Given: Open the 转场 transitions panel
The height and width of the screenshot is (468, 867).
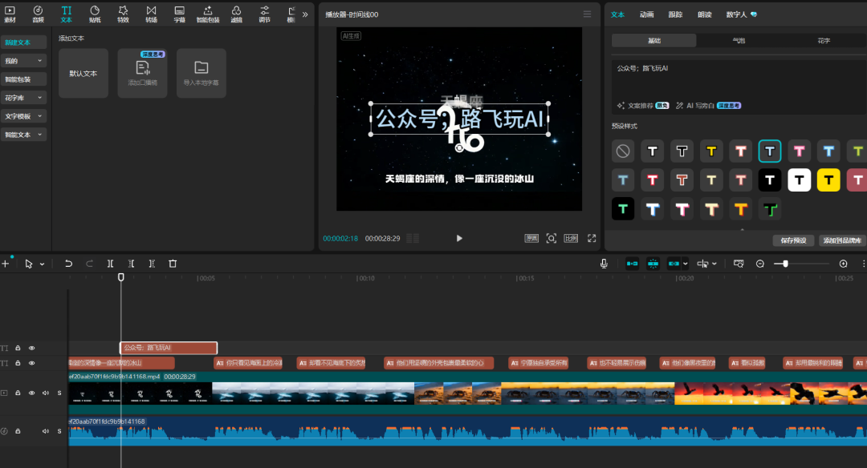Looking at the screenshot, I should pyautogui.click(x=151, y=14).
